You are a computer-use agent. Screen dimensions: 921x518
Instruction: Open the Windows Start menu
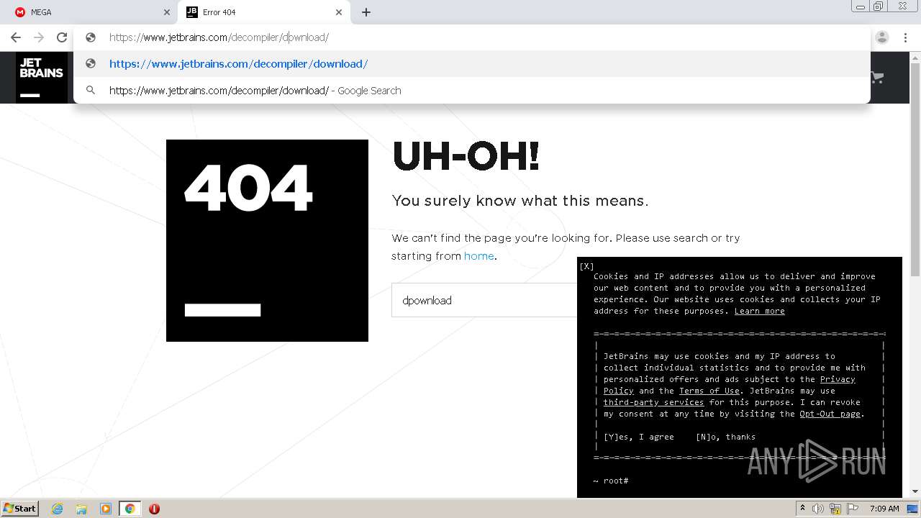point(19,508)
